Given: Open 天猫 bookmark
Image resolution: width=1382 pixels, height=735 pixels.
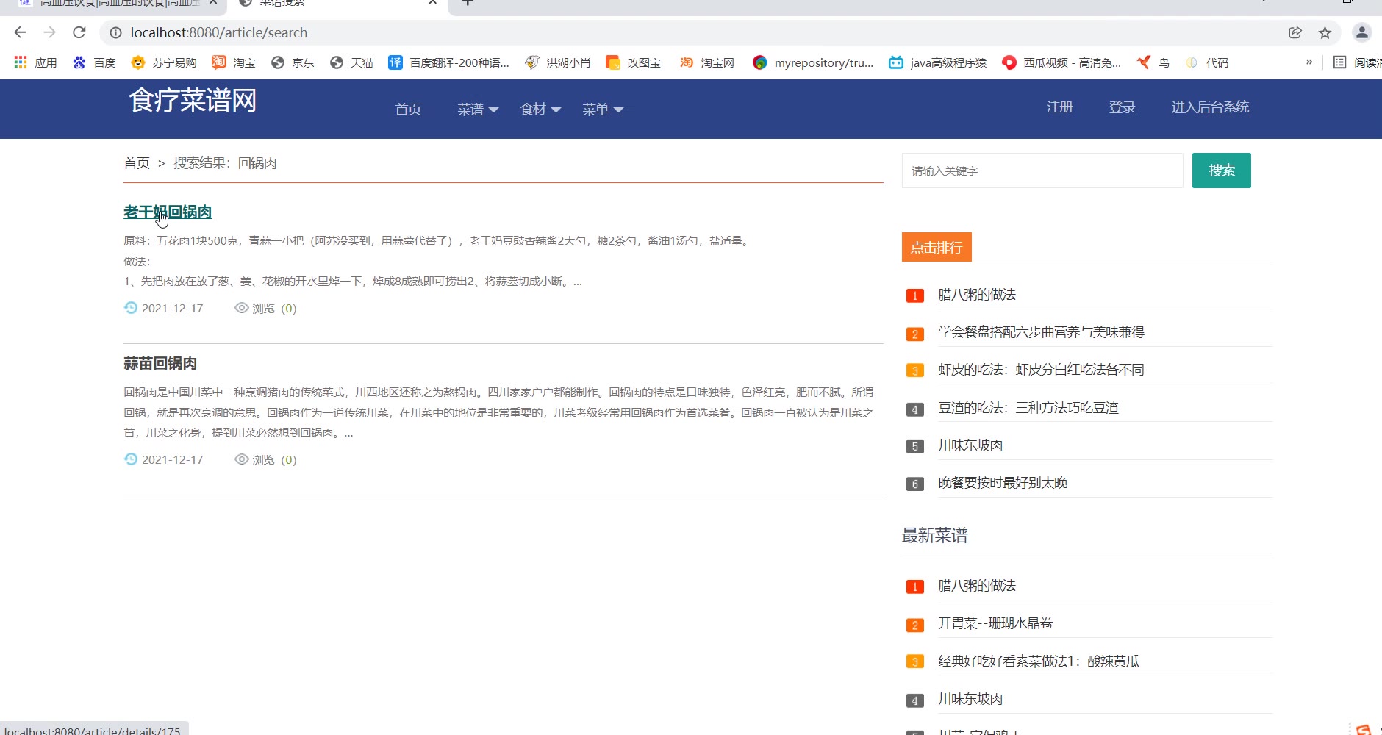Looking at the screenshot, I should (351, 62).
